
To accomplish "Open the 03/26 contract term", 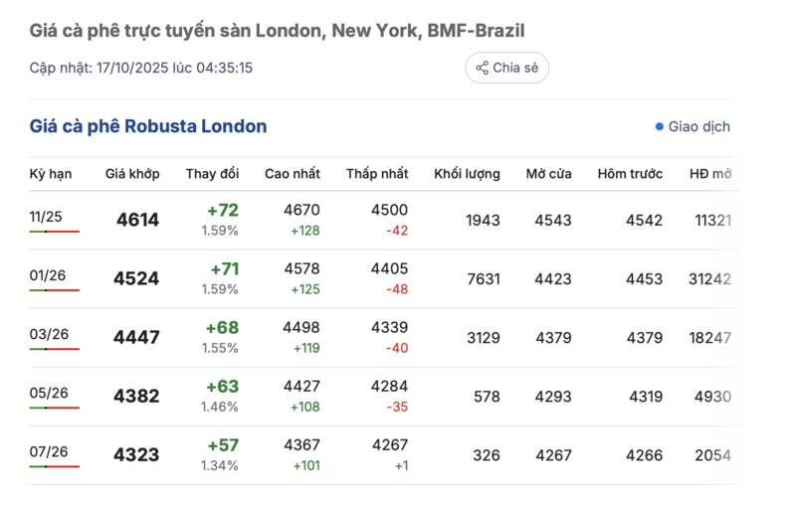I will (x=47, y=334).
